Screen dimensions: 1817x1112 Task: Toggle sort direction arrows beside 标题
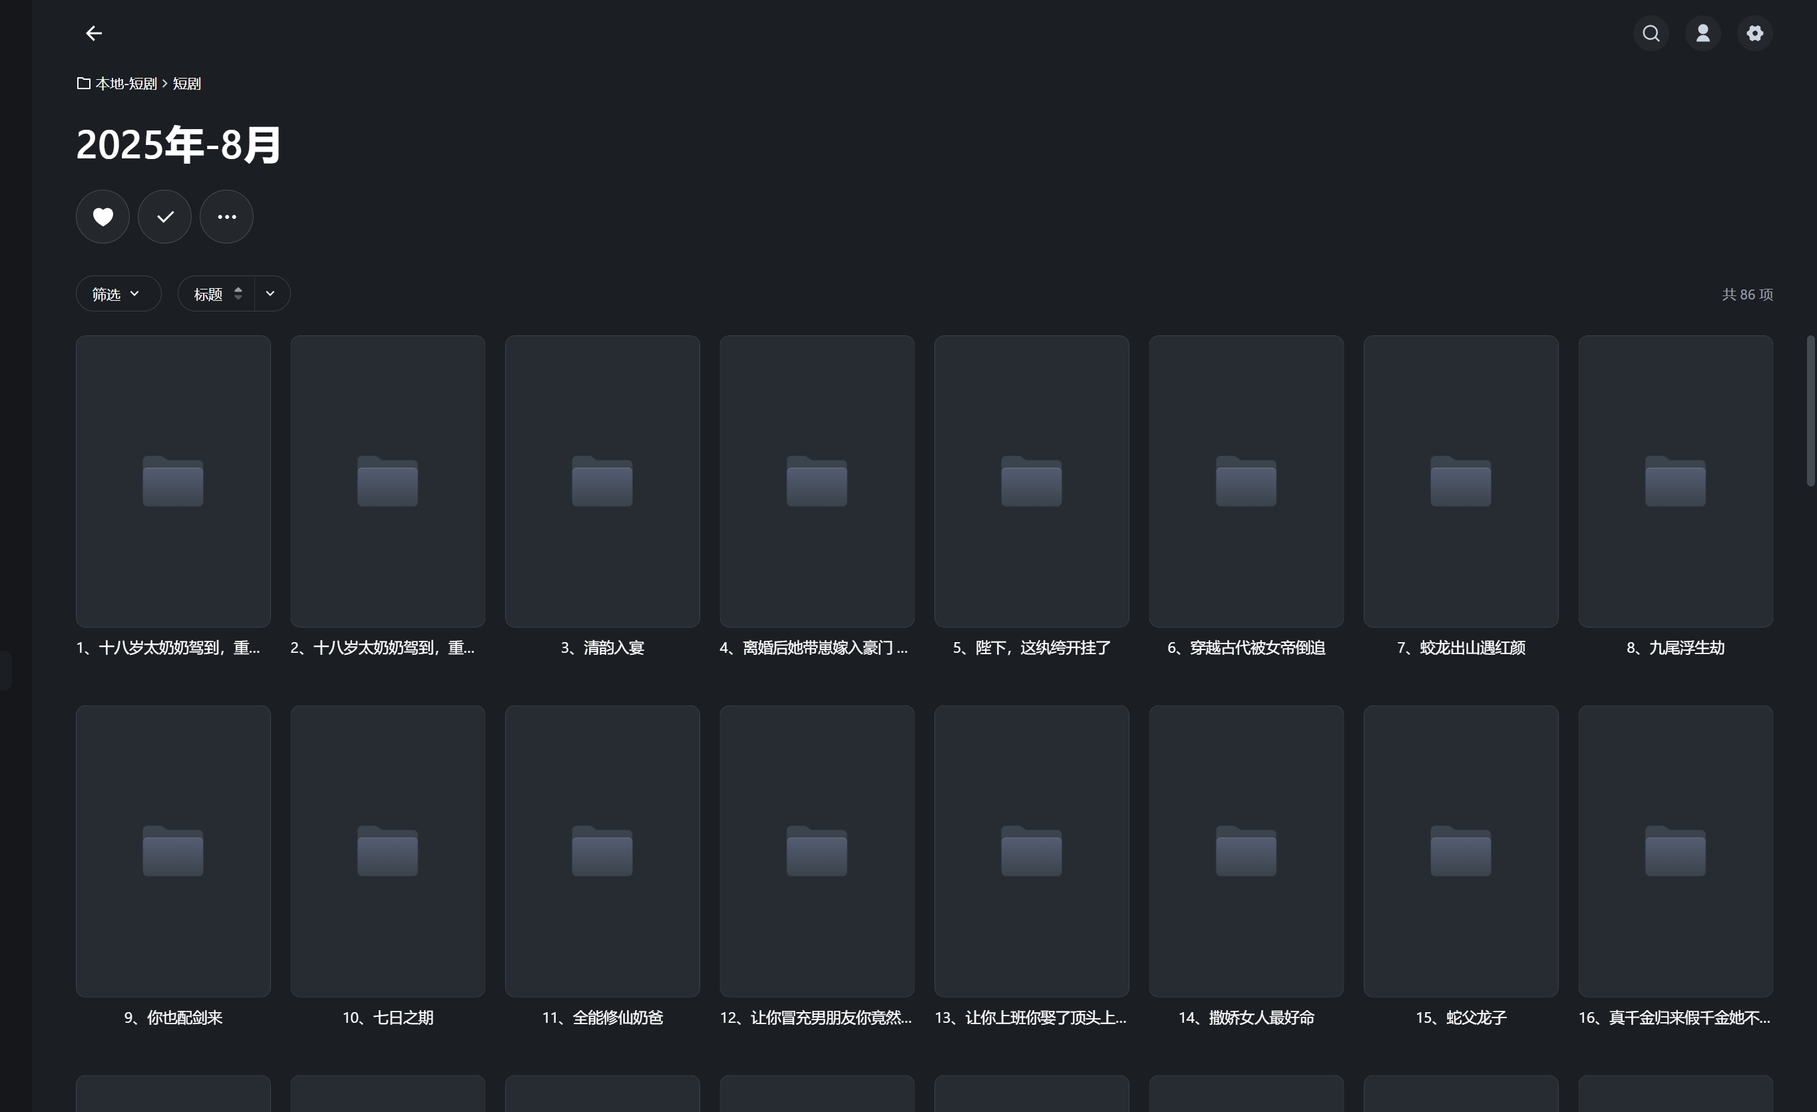[238, 293]
